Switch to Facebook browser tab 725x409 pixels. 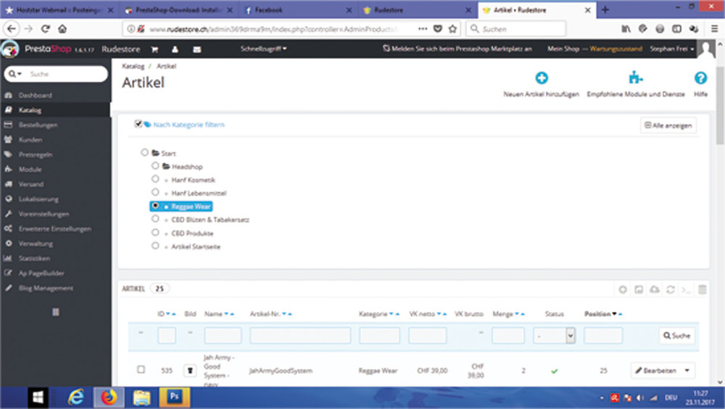click(x=298, y=9)
